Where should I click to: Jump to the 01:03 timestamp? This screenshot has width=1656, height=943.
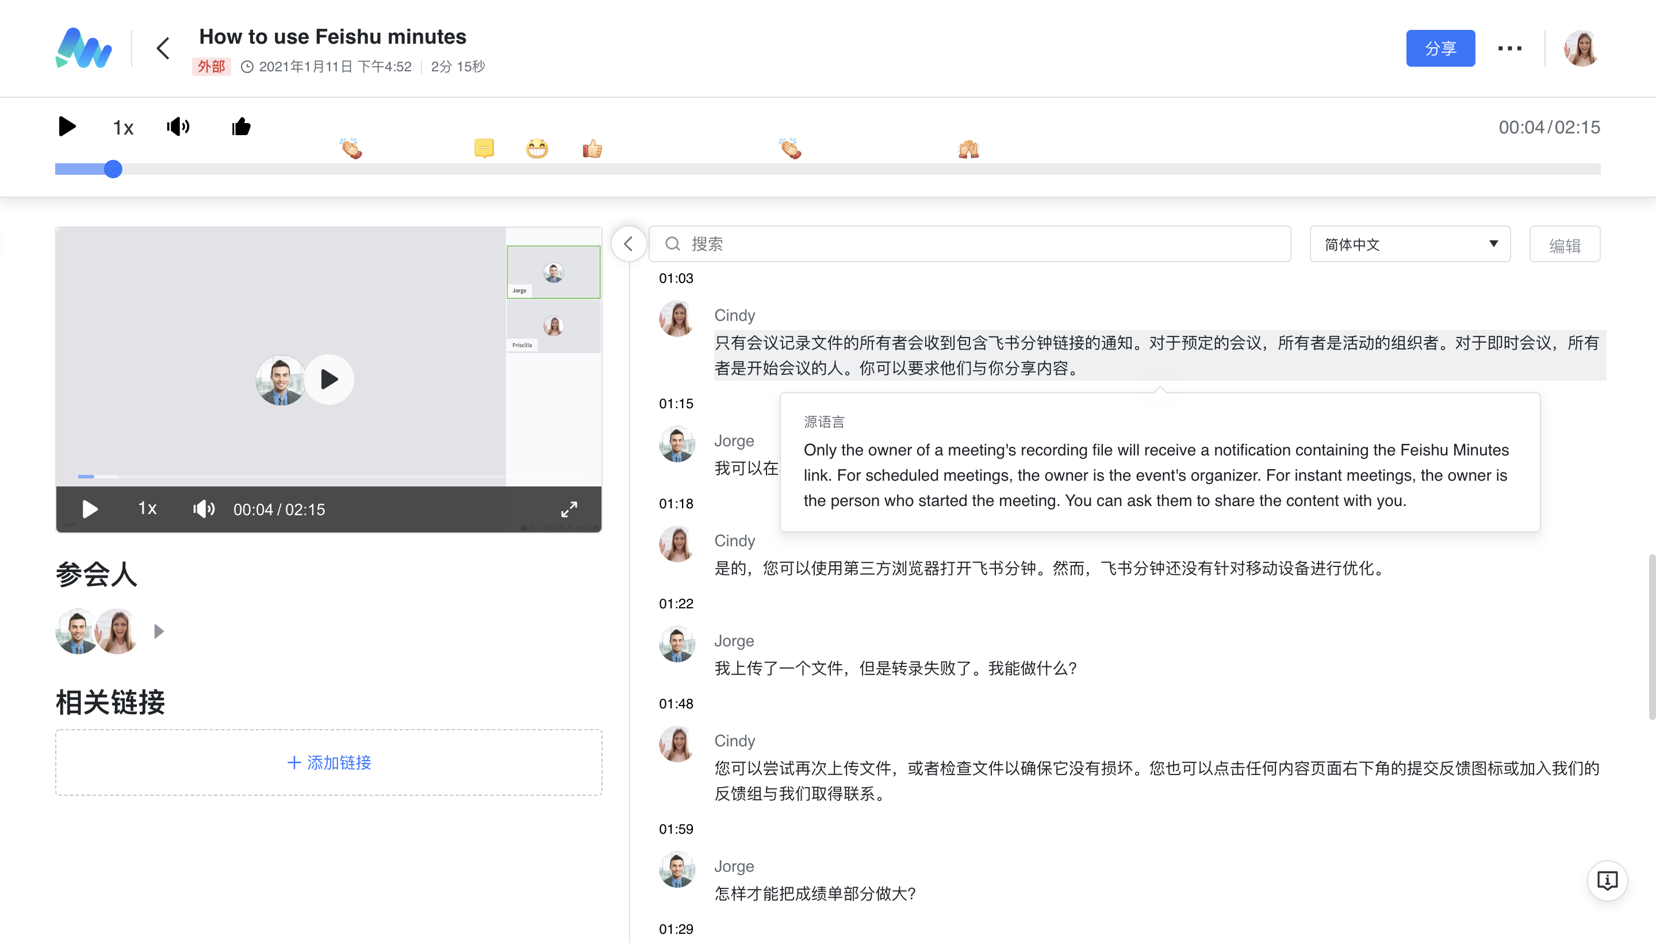point(676,278)
